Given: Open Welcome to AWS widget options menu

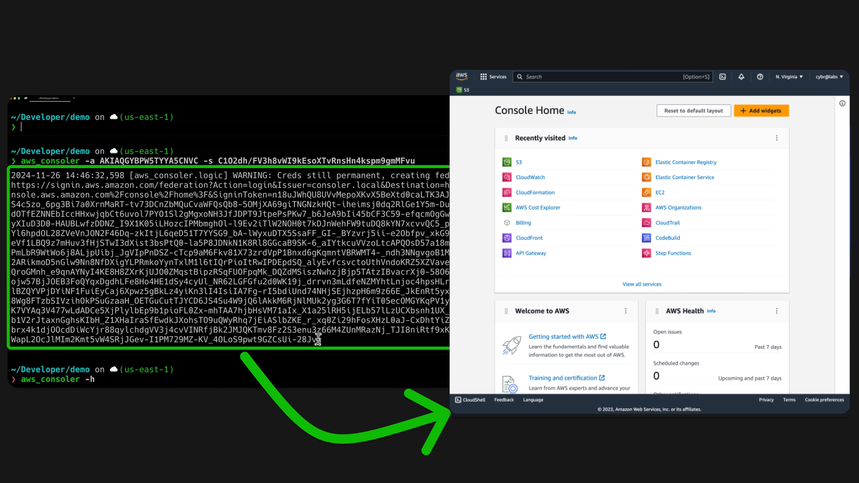Looking at the screenshot, I should coord(625,311).
